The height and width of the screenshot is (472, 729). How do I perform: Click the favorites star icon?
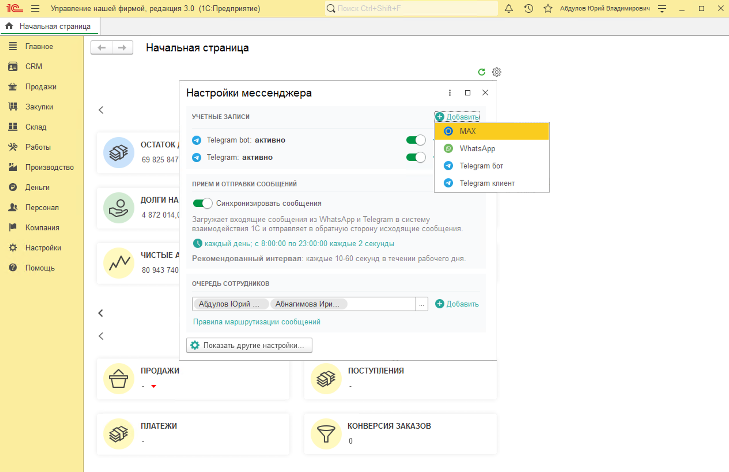click(548, 9)
